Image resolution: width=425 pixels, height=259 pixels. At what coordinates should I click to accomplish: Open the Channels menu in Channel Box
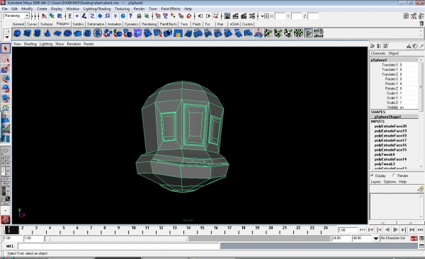378,53
